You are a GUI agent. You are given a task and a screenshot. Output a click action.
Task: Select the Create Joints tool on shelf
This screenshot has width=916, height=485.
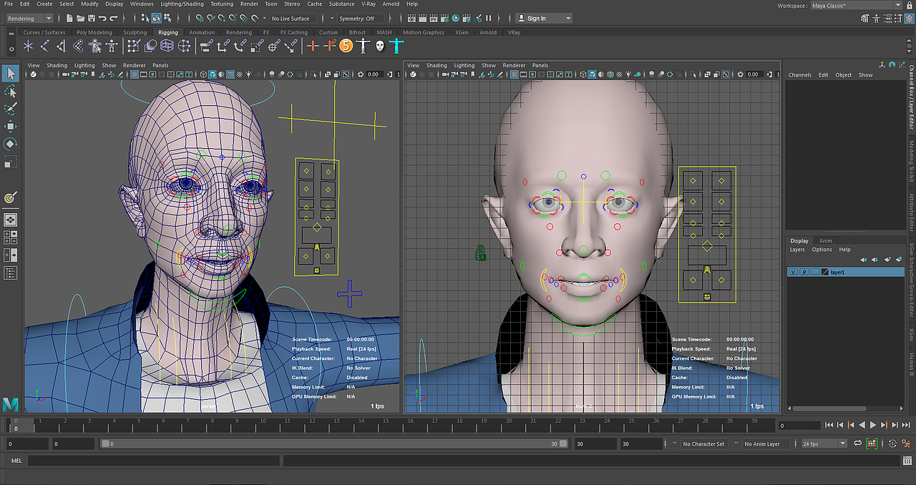45,46
